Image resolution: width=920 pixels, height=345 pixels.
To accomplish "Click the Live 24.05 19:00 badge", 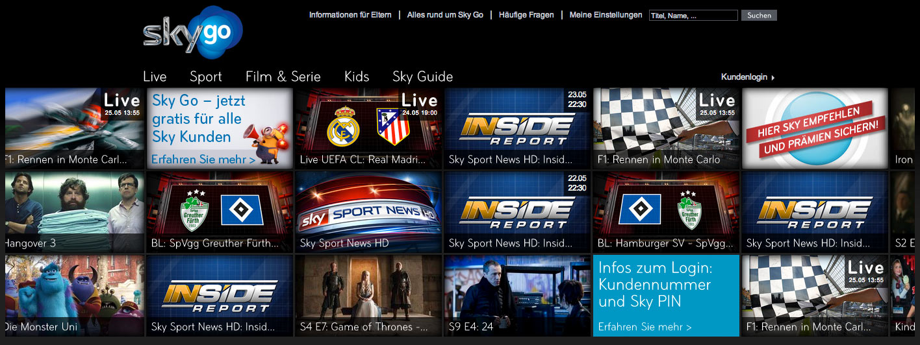I will pos(420,104).
